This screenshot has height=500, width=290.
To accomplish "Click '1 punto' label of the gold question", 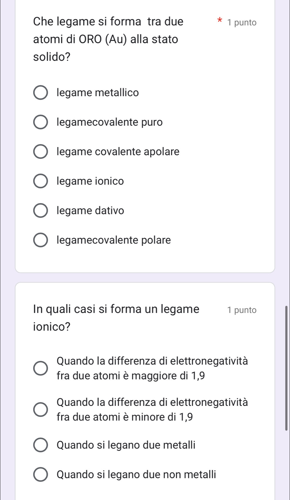I will pyautogui.click(x=242, y=23).
